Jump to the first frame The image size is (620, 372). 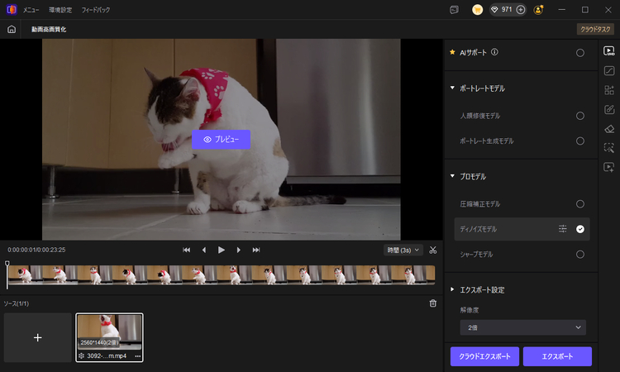[x=186, y=250]
